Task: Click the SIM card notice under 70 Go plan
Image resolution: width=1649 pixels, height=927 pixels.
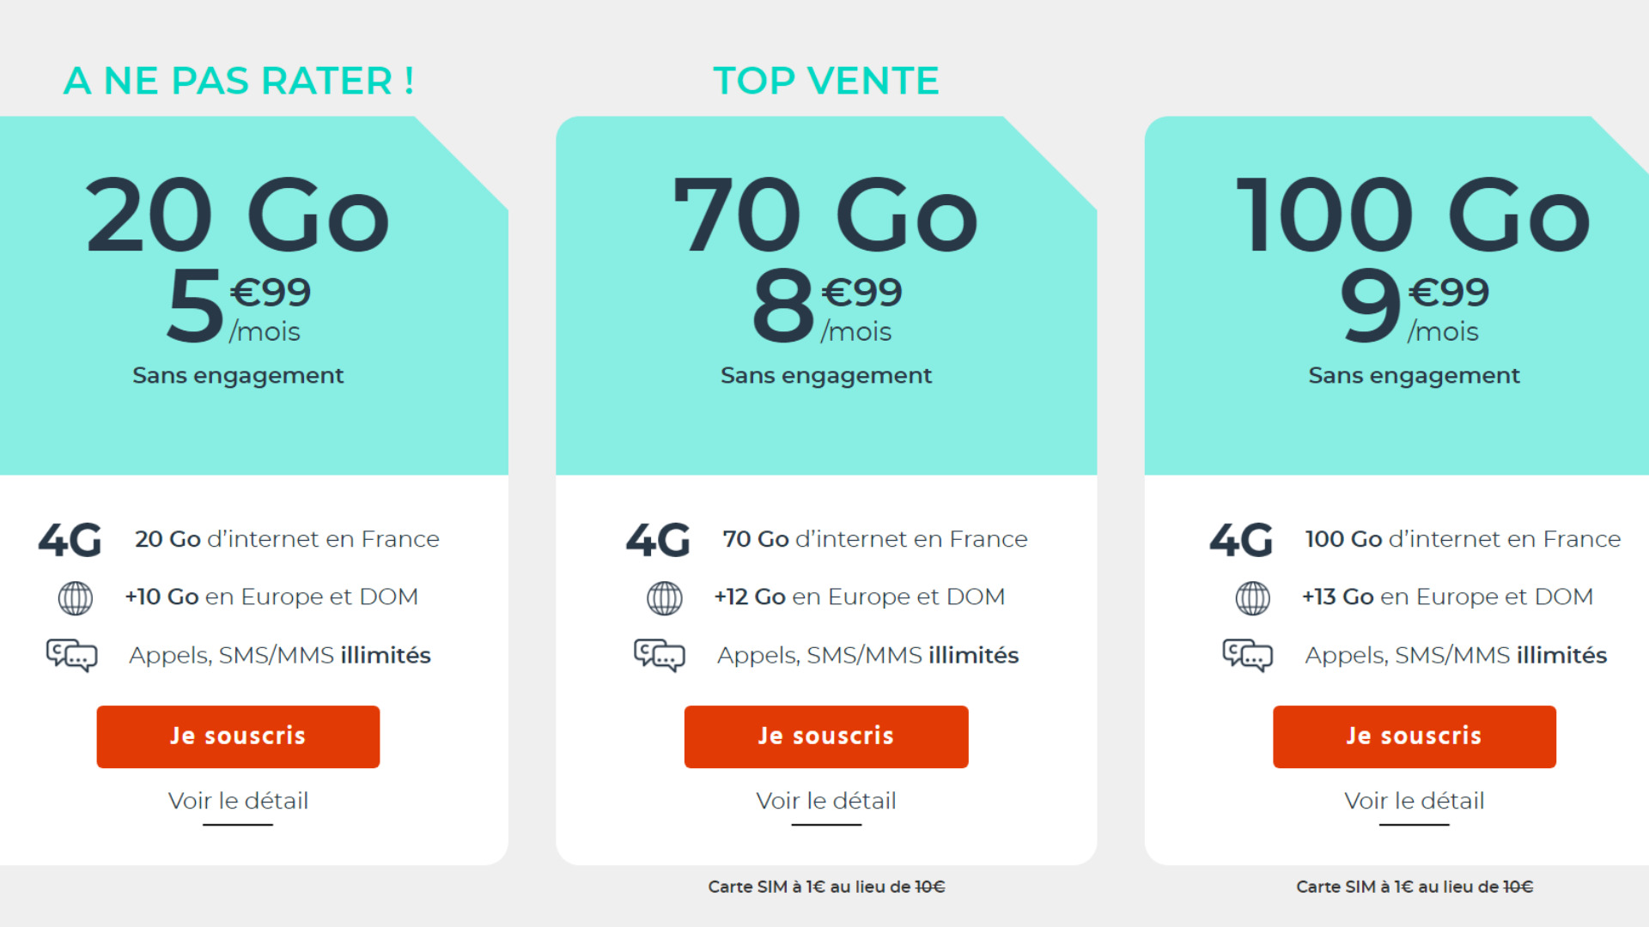Action: (825, 887)
